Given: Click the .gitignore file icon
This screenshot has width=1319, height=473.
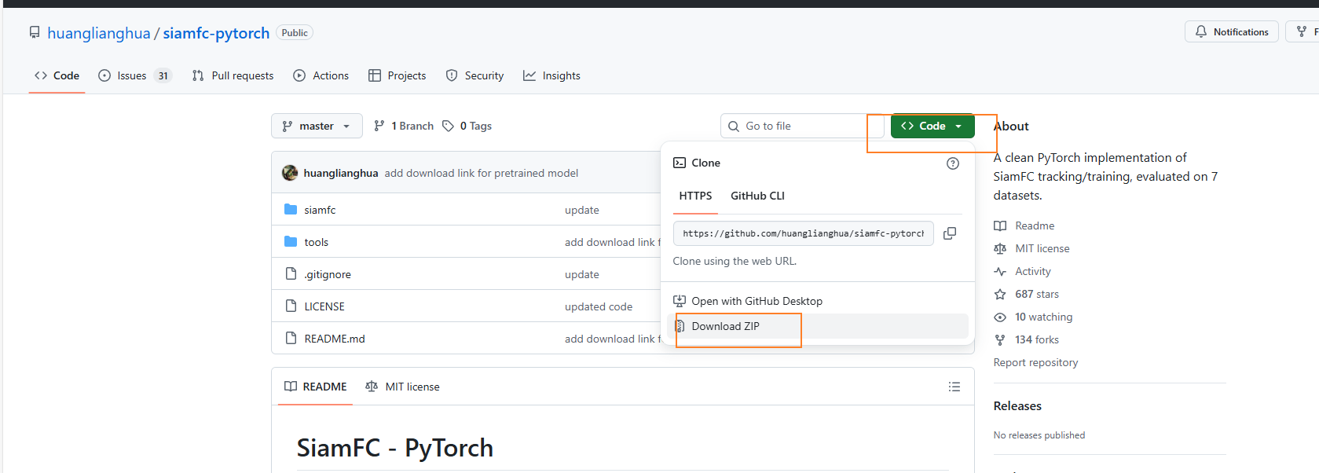Looking at the screenshot, I should [x=291, y=273].
